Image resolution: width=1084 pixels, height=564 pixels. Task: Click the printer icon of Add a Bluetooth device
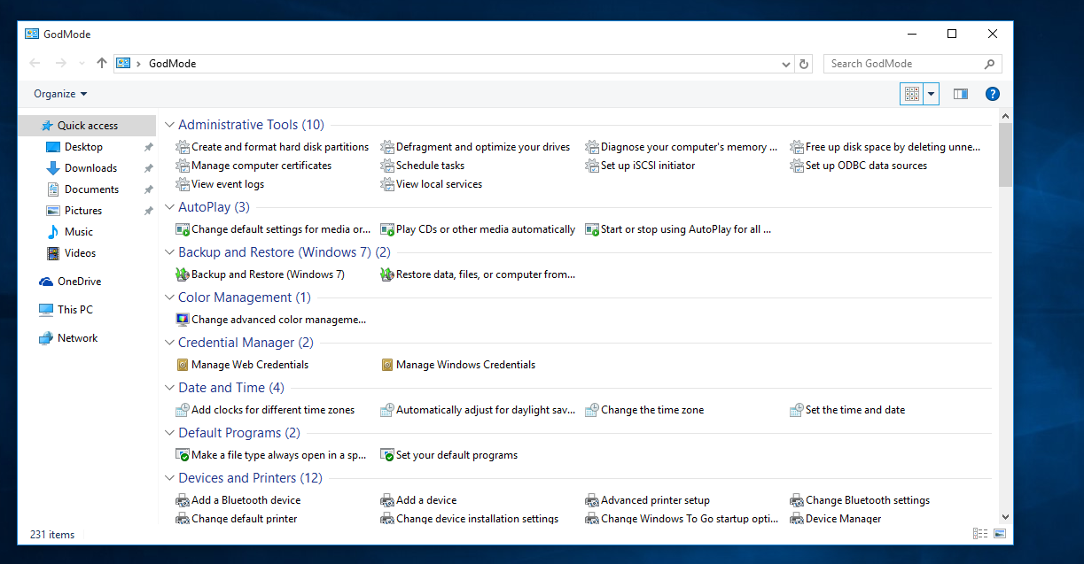click(183, 500)
